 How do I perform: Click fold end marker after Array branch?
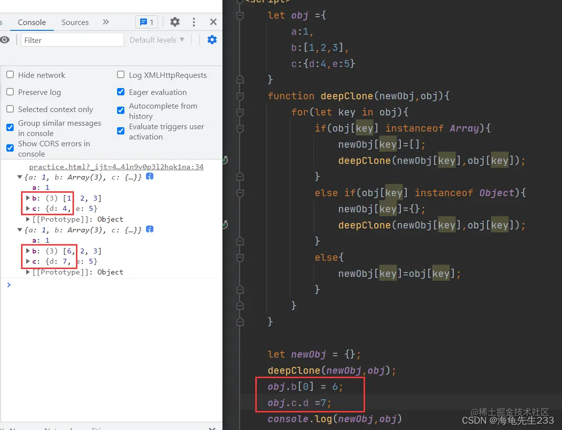240,177
